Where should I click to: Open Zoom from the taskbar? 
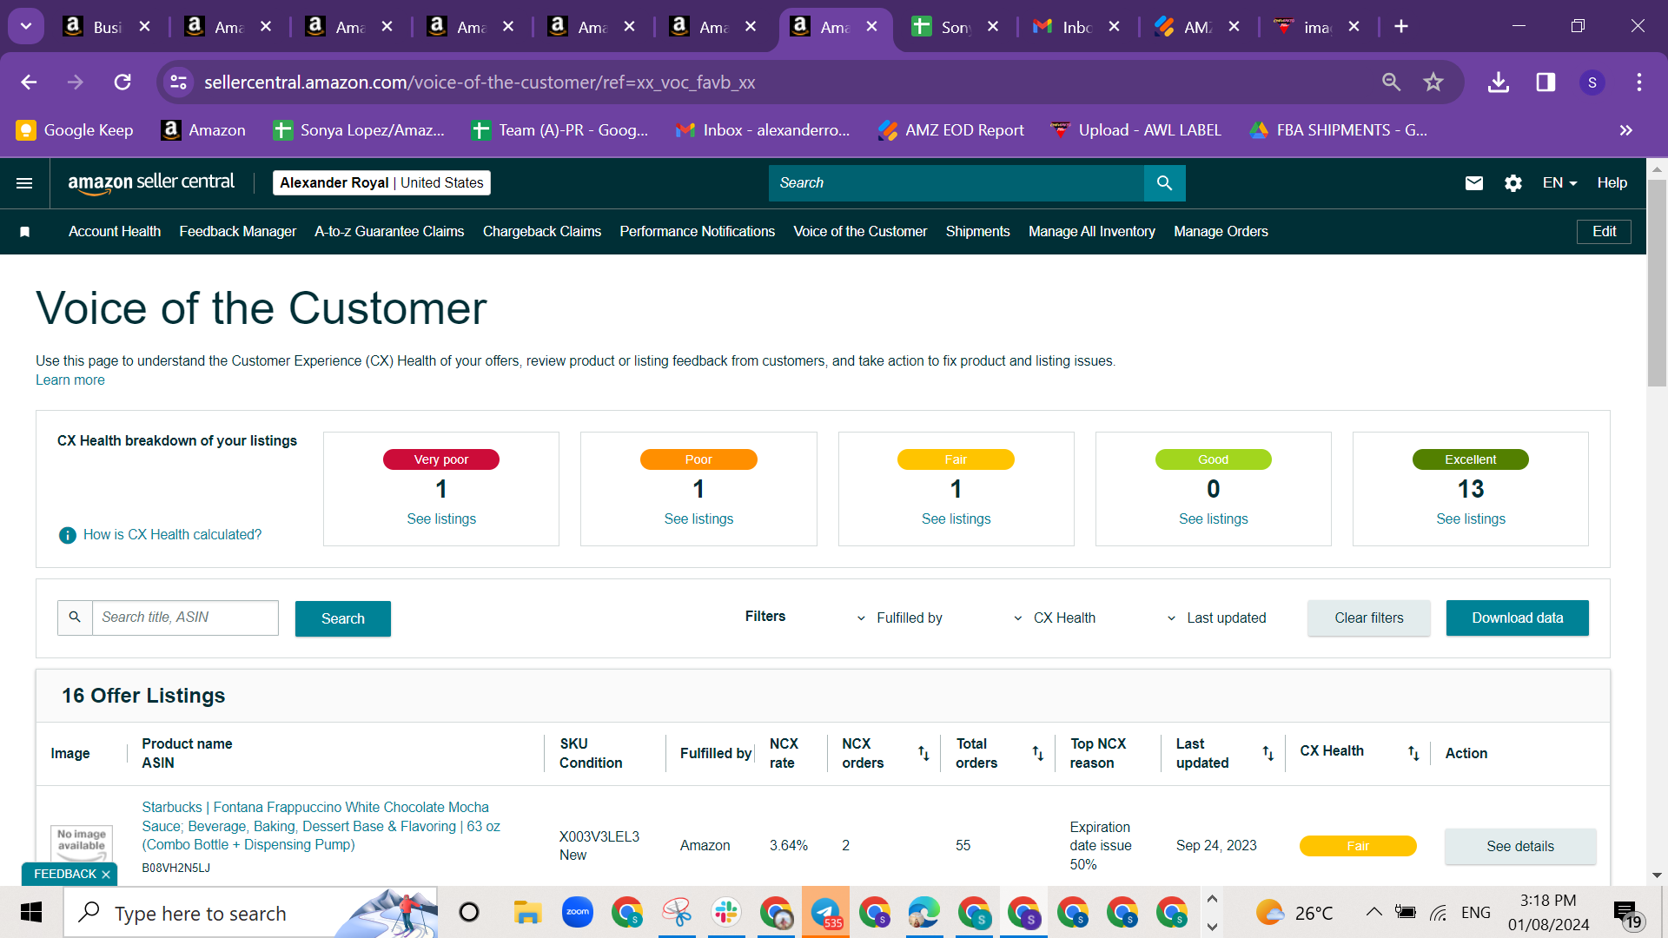coord(578,912)
